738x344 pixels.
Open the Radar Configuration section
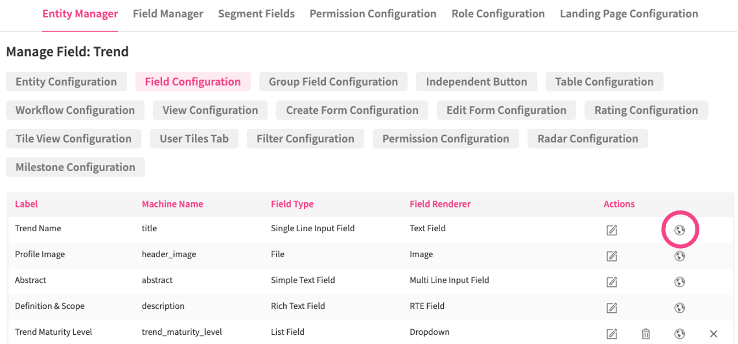click(x=588, y=138)
